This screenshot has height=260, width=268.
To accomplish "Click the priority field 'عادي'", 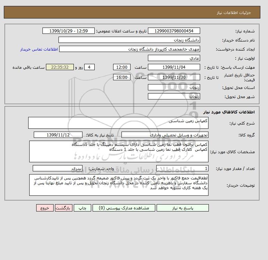I will pyautogui.click(x=174, y=58).
